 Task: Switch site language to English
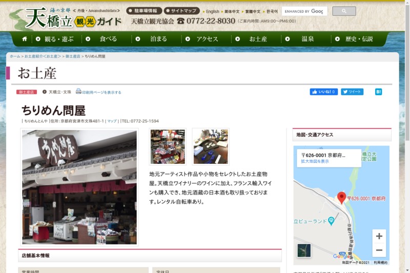[x=212, y=11]
